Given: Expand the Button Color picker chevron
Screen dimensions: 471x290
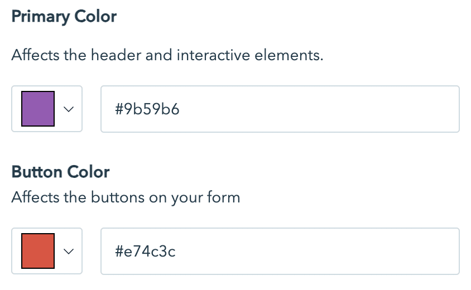Looking at the screenshot, I should 69,252.
